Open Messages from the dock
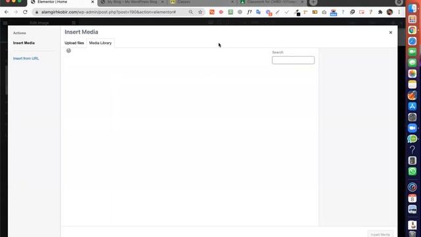This screenshot has height=237, width=421. click(x=412, y=63)
